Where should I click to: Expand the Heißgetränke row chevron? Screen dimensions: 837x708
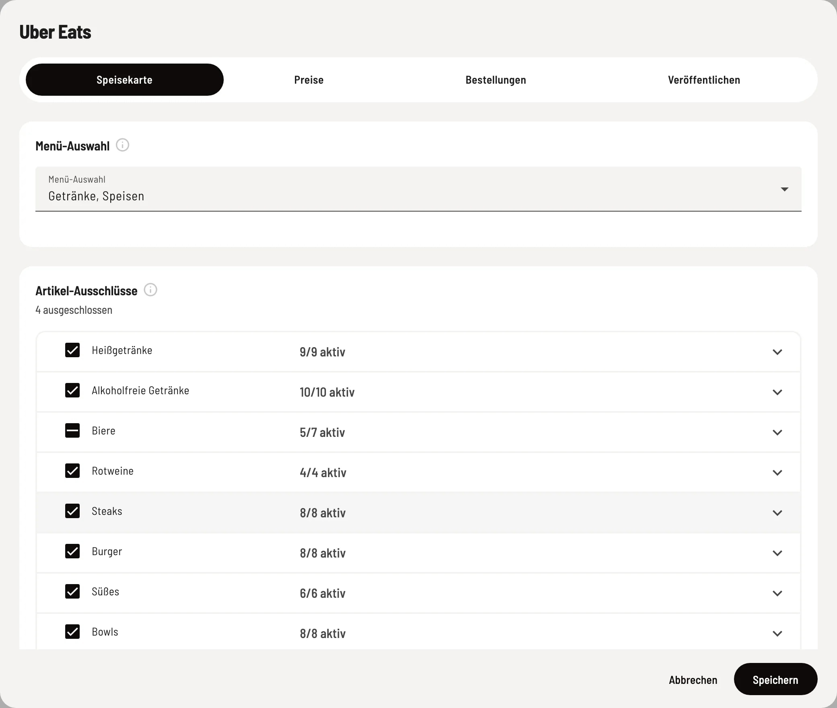tap(777, 352)
